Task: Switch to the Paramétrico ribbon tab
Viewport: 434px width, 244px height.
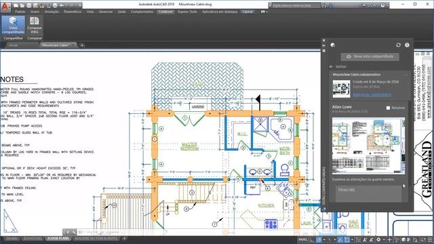Action: (73, 12)
